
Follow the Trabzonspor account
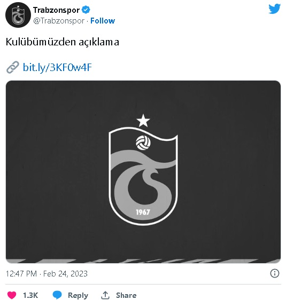pos(103,21)
